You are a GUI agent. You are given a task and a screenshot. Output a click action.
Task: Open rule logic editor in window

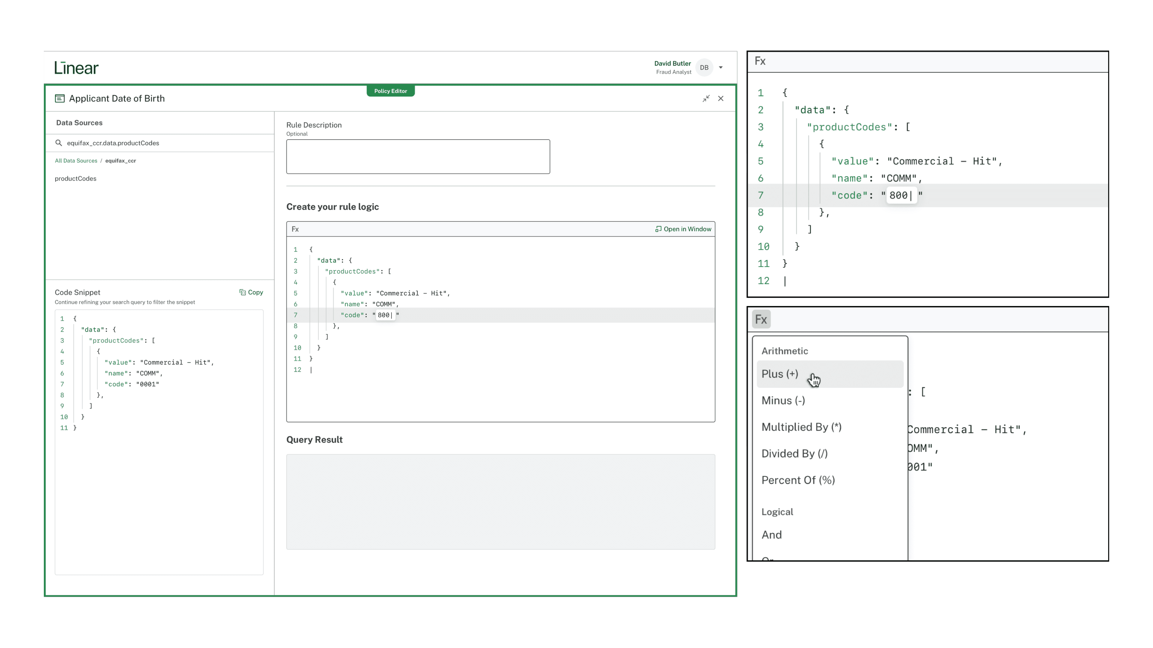point(683,229)
